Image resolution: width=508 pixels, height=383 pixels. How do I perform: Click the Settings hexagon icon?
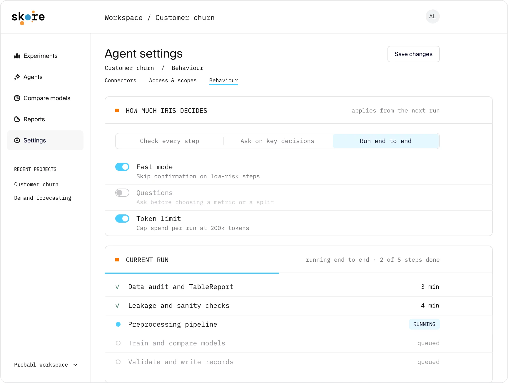17,140
